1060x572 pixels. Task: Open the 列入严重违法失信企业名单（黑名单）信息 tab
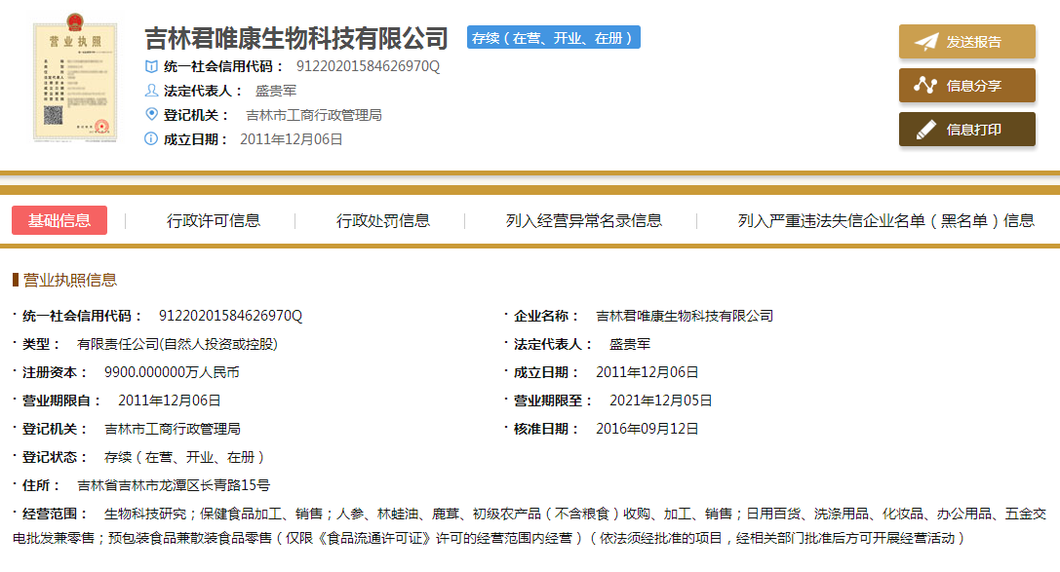pos(885,220)
